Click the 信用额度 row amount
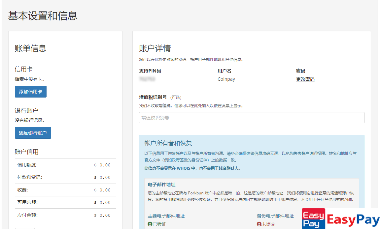Viewport: 381px width, 229px height. coord(102,165)
